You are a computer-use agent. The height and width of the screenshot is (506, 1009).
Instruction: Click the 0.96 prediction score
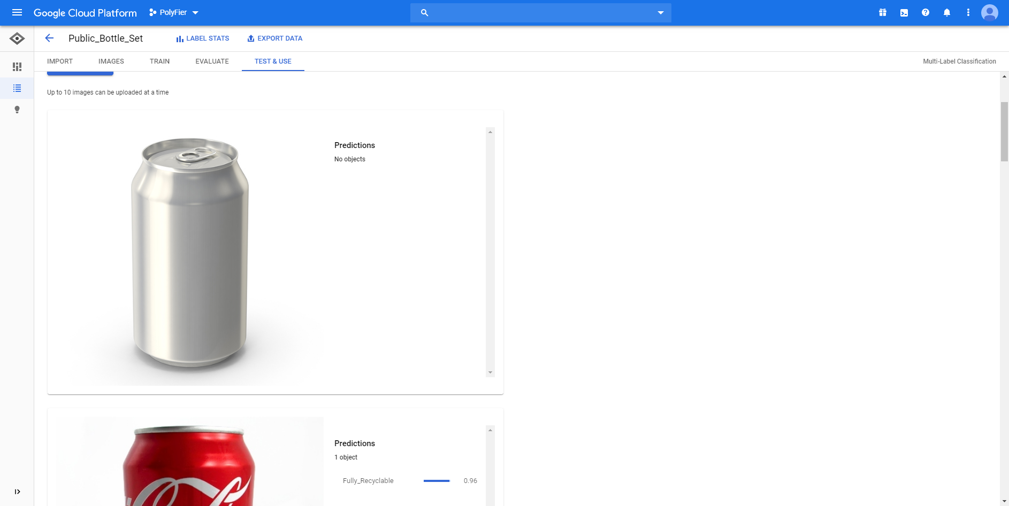470,481
